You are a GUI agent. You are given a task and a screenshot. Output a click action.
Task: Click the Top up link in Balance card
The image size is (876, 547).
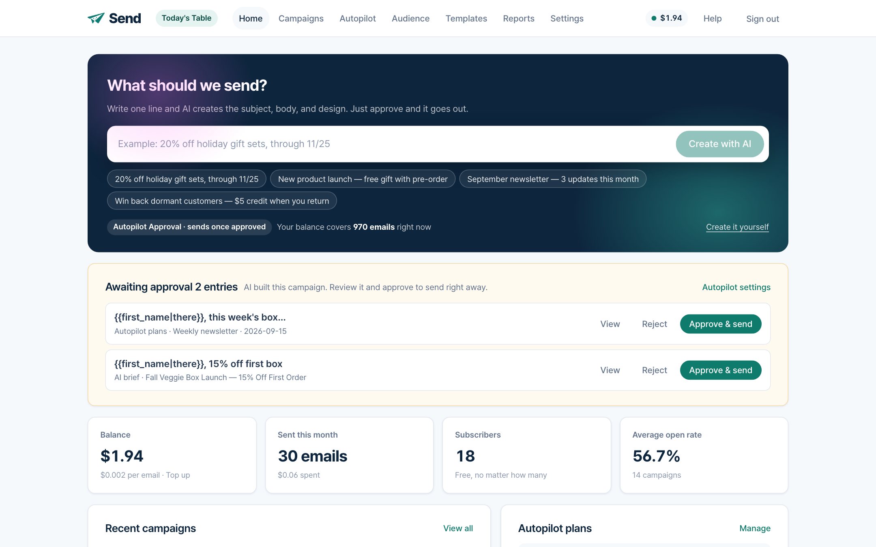coord(178,475)
